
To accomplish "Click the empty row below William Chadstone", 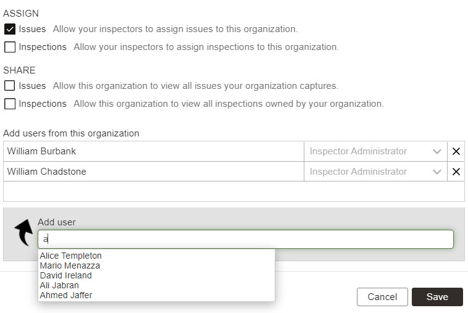I will click(x=233, y=191).
